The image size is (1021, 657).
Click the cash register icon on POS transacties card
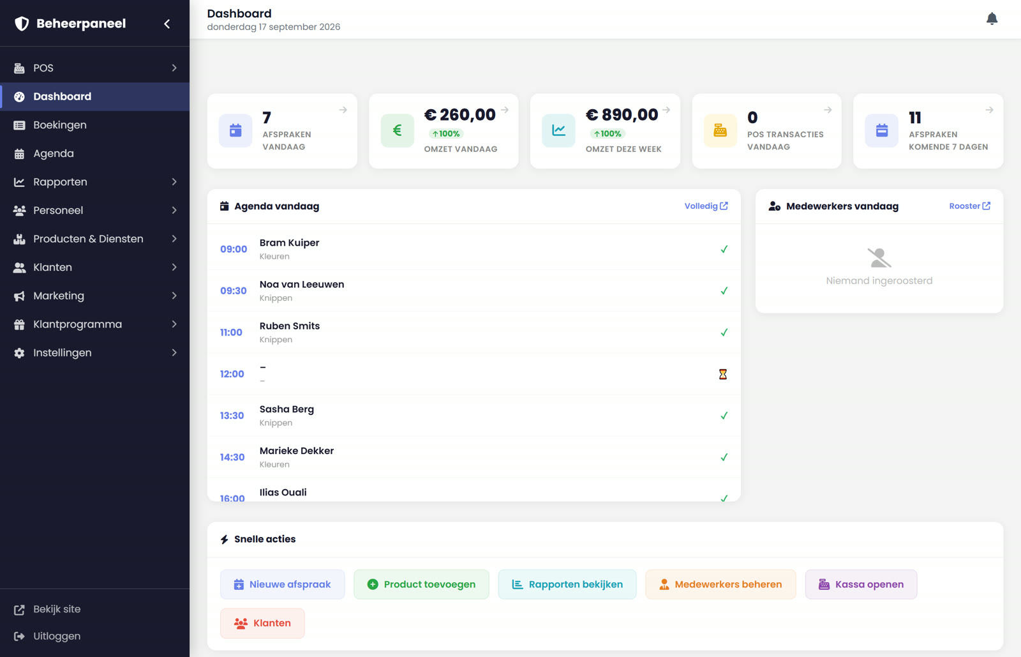click(720, 131)
